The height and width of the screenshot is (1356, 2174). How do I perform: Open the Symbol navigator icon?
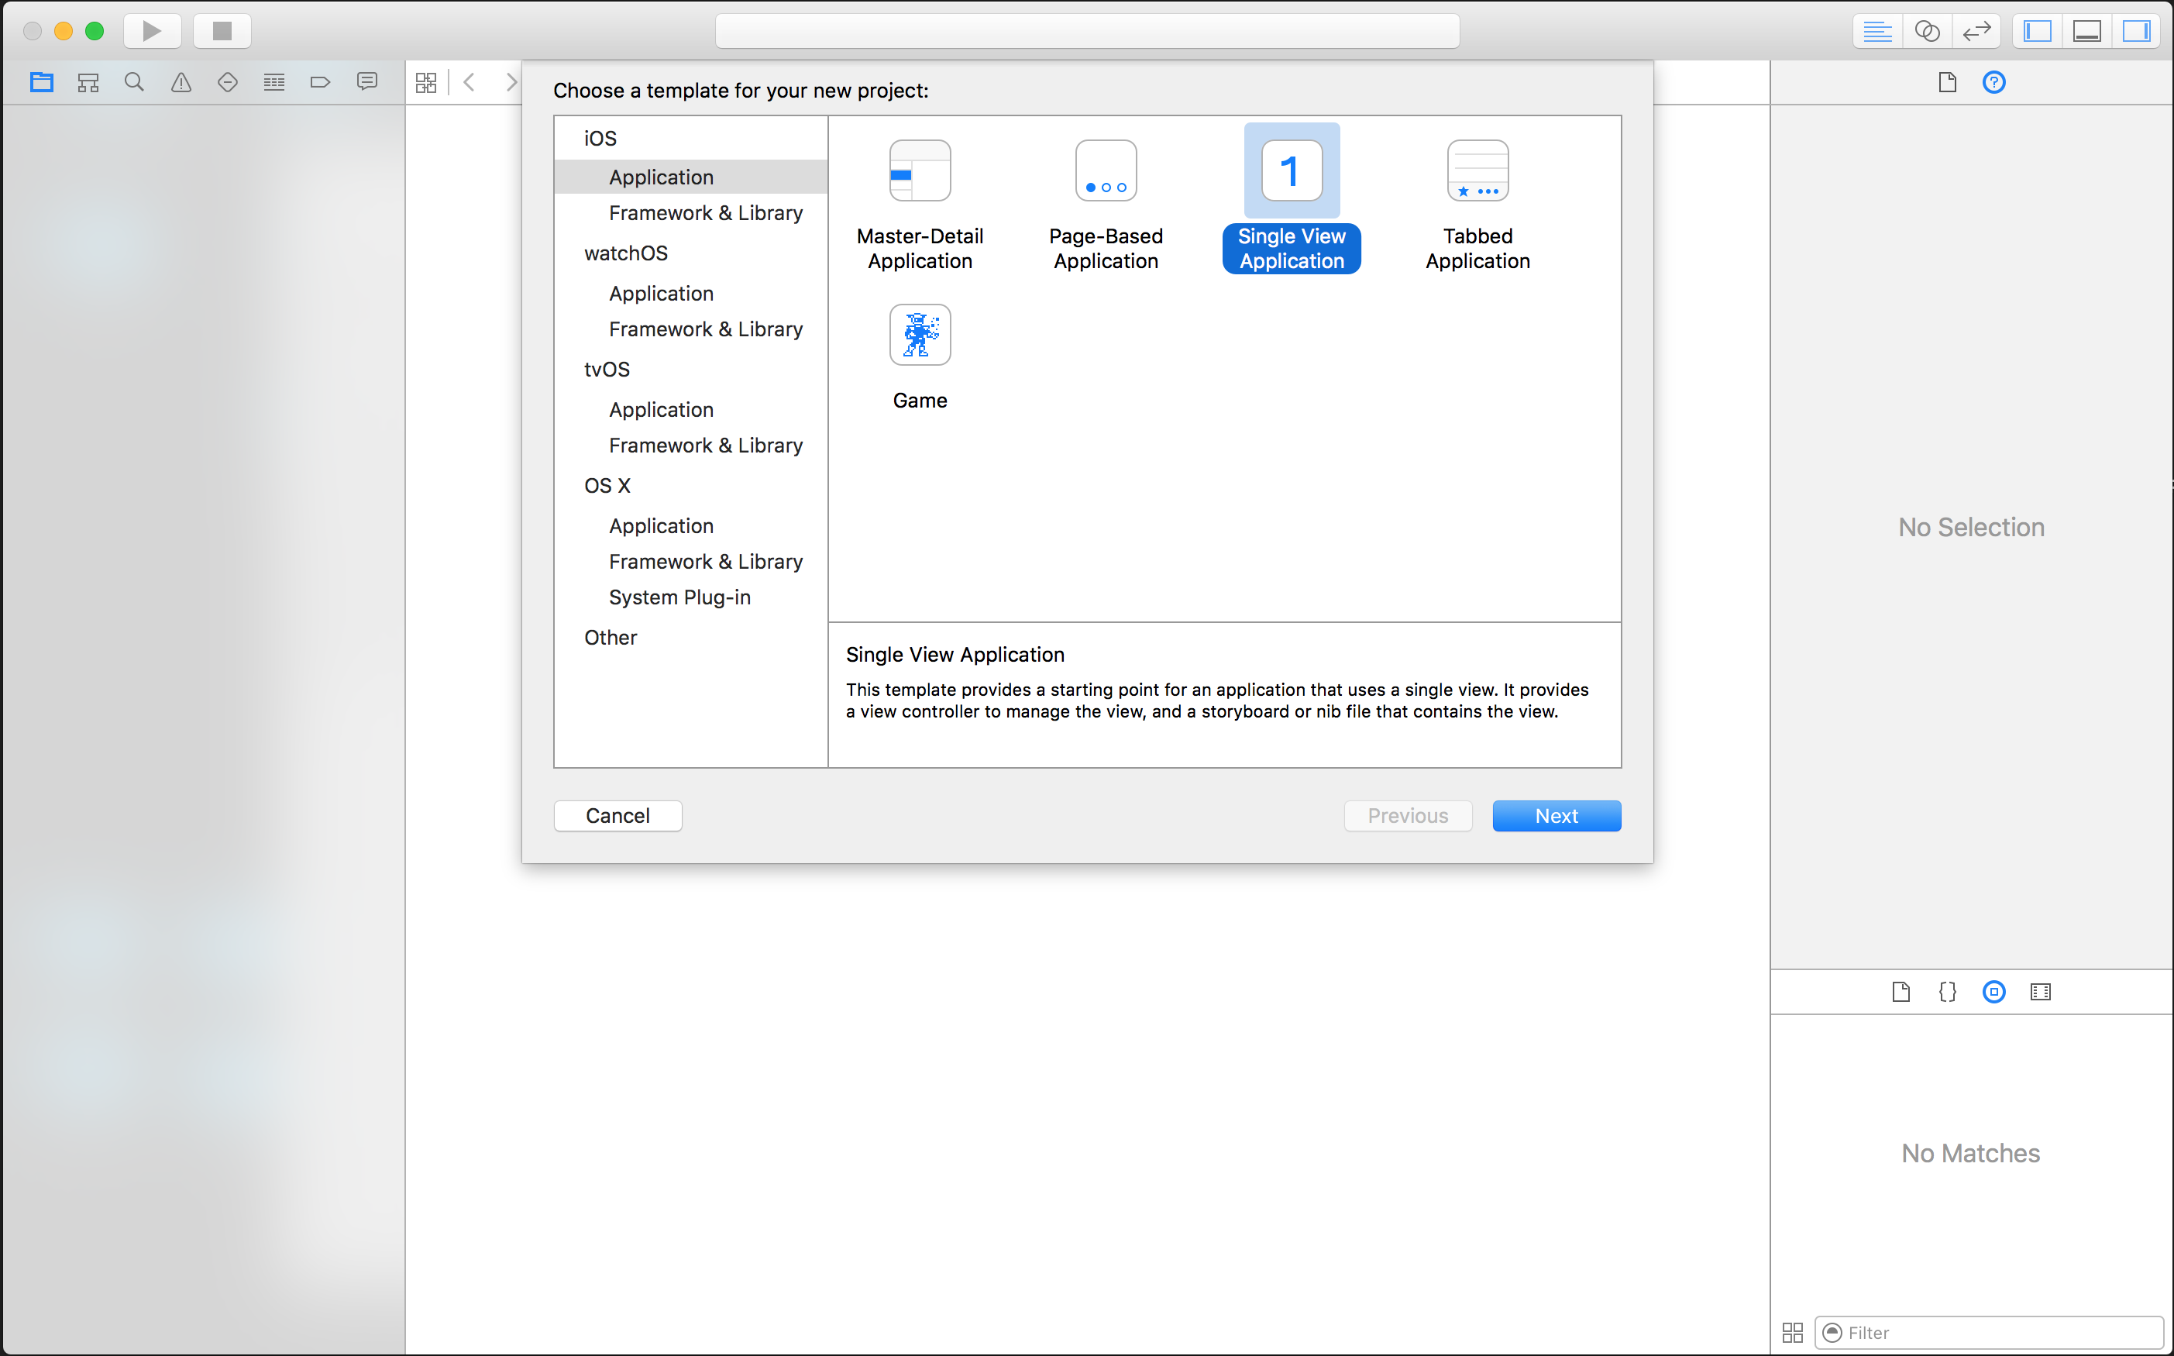88,82
